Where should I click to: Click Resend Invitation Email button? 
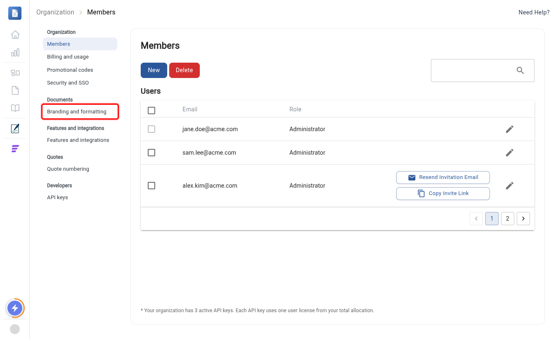(x=443, y=177)
